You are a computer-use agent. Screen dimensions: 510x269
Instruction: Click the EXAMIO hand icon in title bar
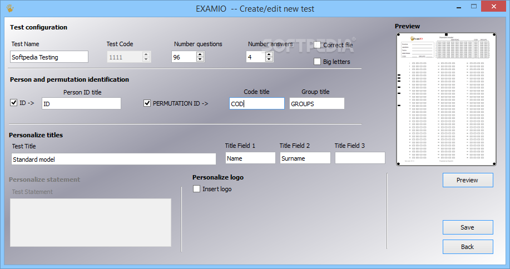tap(10, 8)
